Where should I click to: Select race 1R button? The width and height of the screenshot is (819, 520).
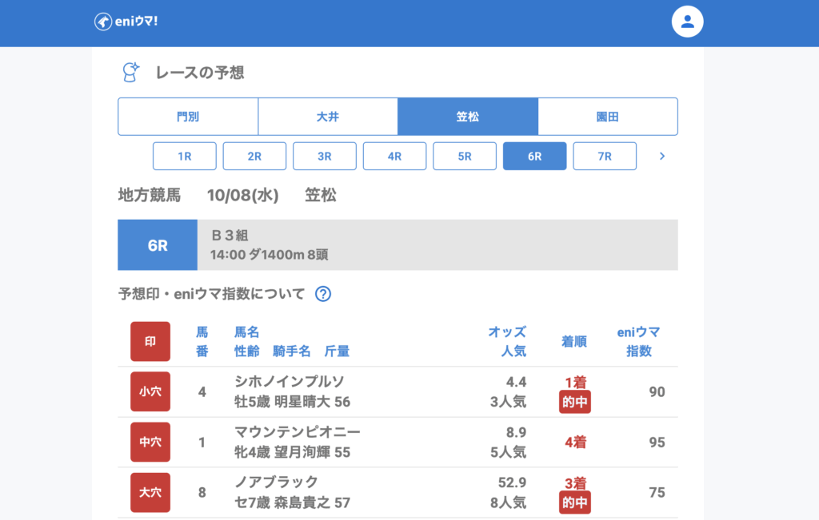tap(185, 157)
